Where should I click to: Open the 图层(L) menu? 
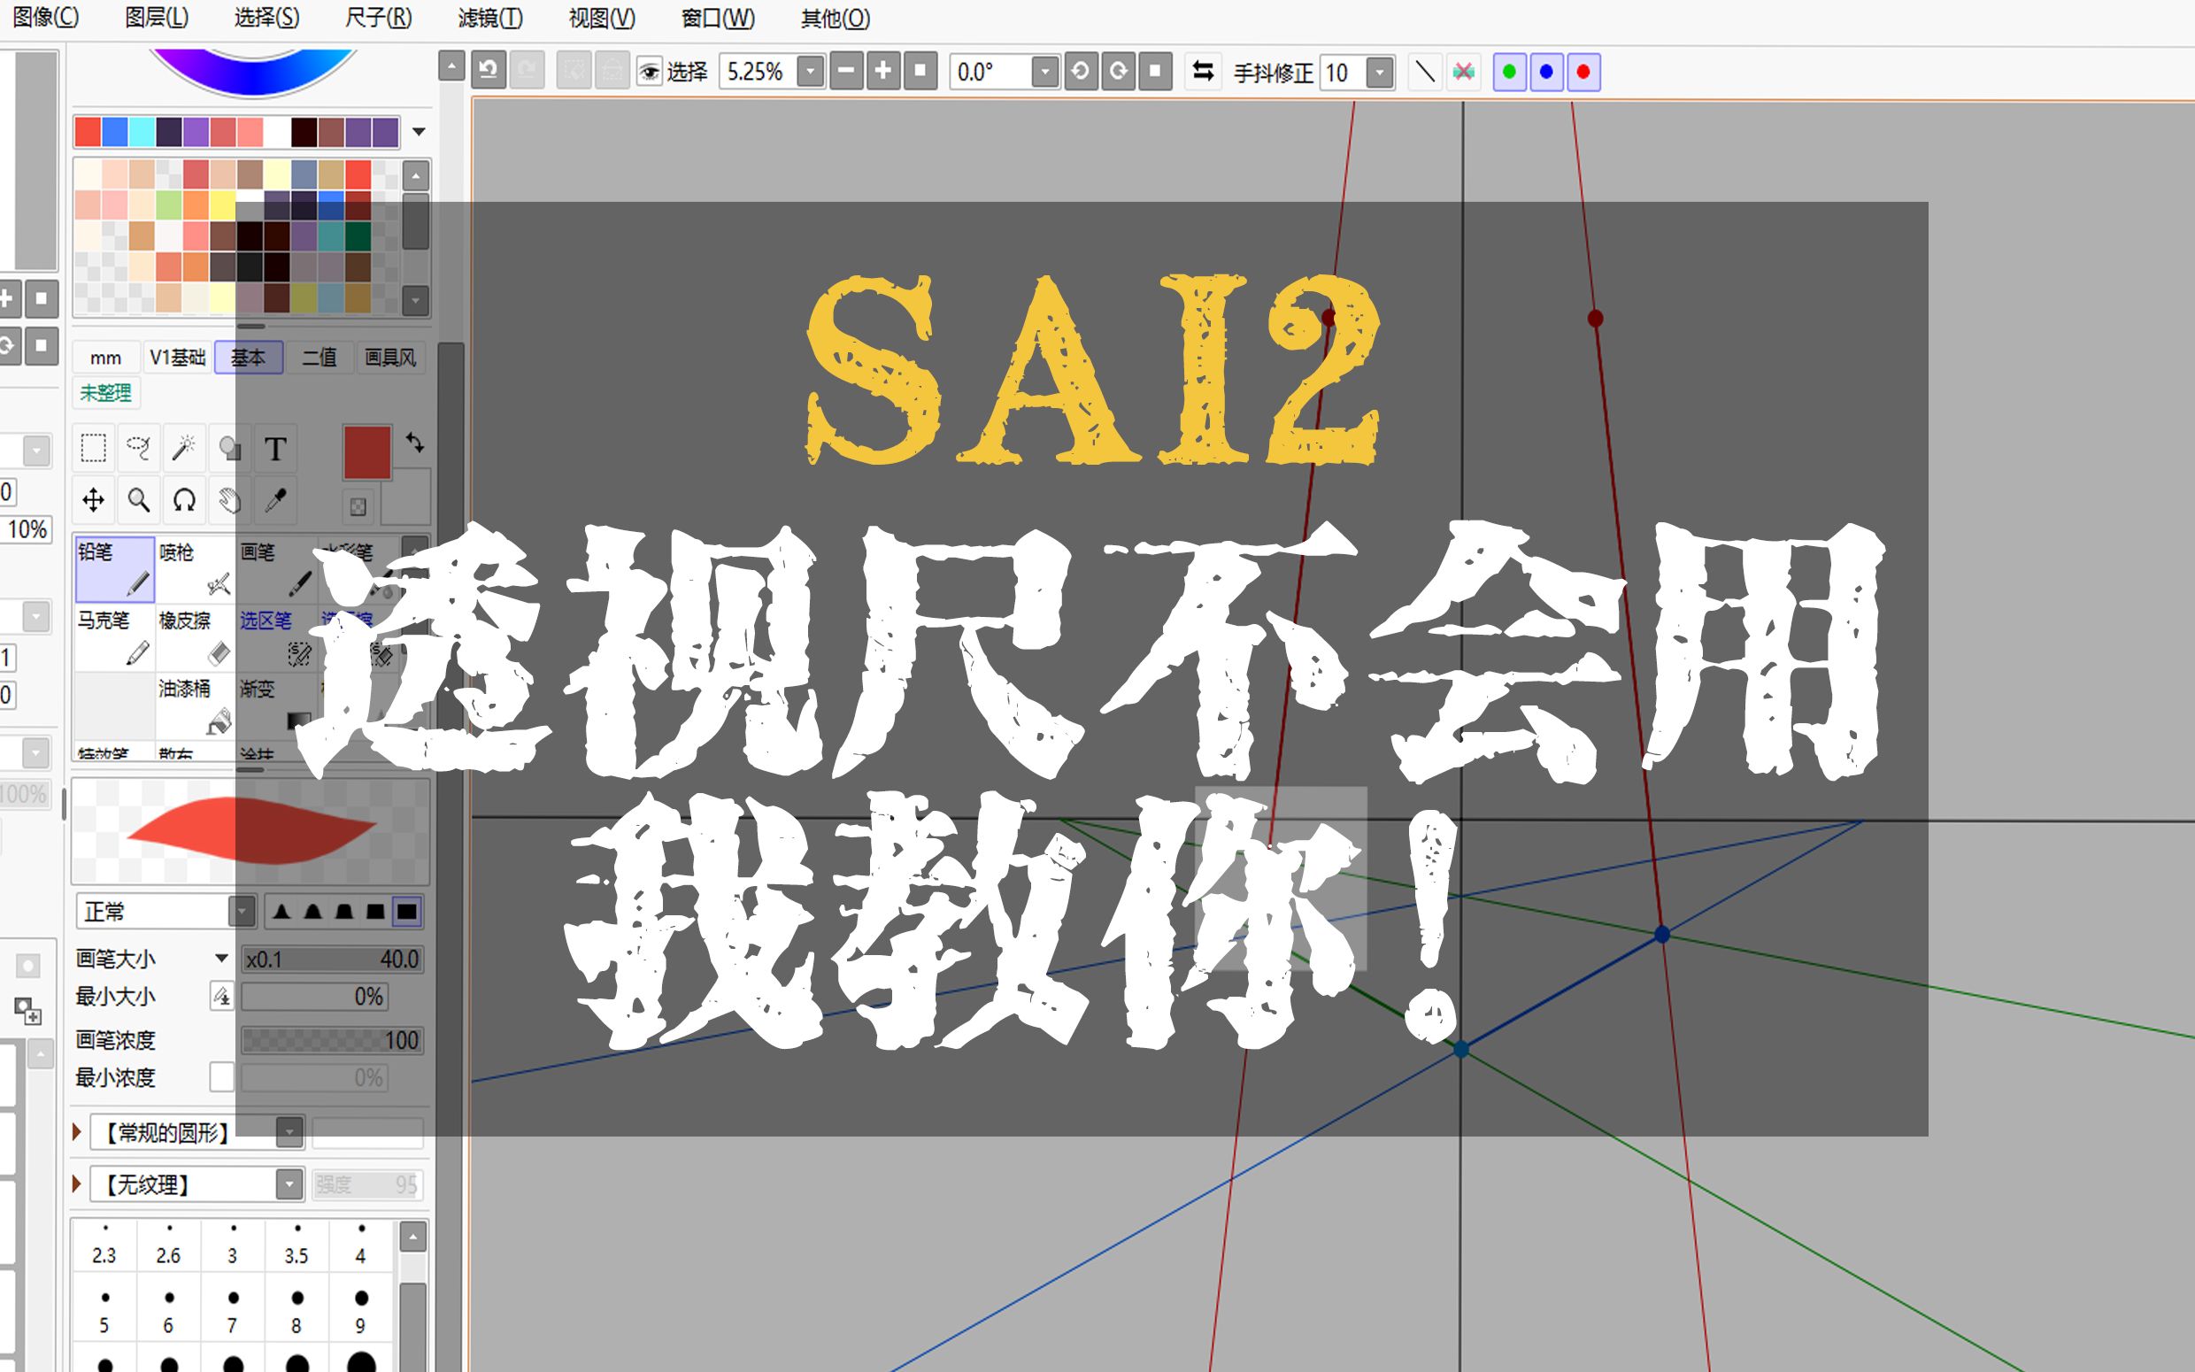click(156, 17)
